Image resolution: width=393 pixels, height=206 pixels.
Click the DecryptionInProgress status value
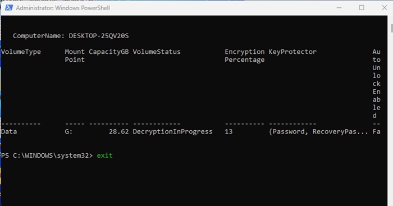tap(172, 131)
